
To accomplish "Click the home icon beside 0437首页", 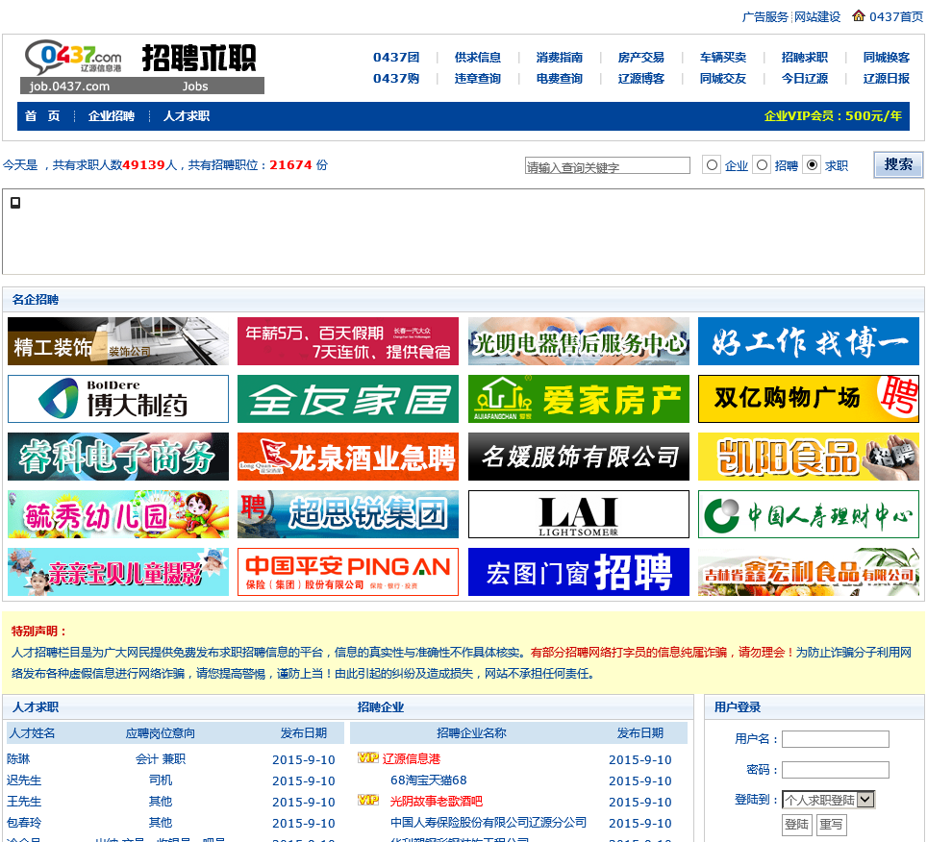I will click(859, 15).
